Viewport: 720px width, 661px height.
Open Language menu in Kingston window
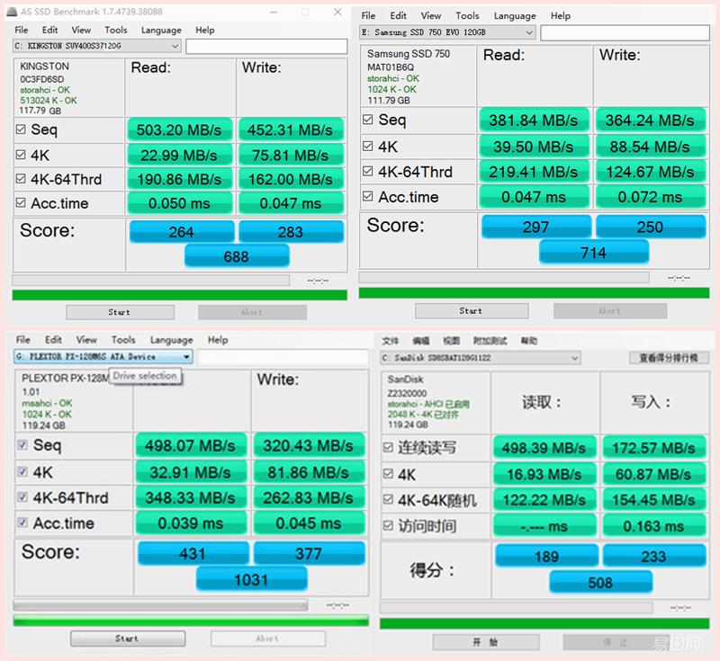(x=161, y=31)
